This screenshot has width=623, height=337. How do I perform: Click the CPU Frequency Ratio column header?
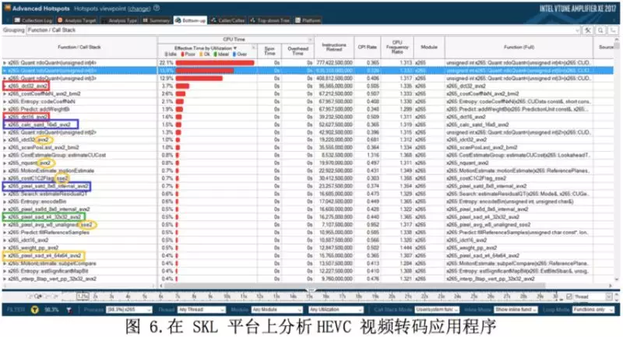(x=397, y=47)
